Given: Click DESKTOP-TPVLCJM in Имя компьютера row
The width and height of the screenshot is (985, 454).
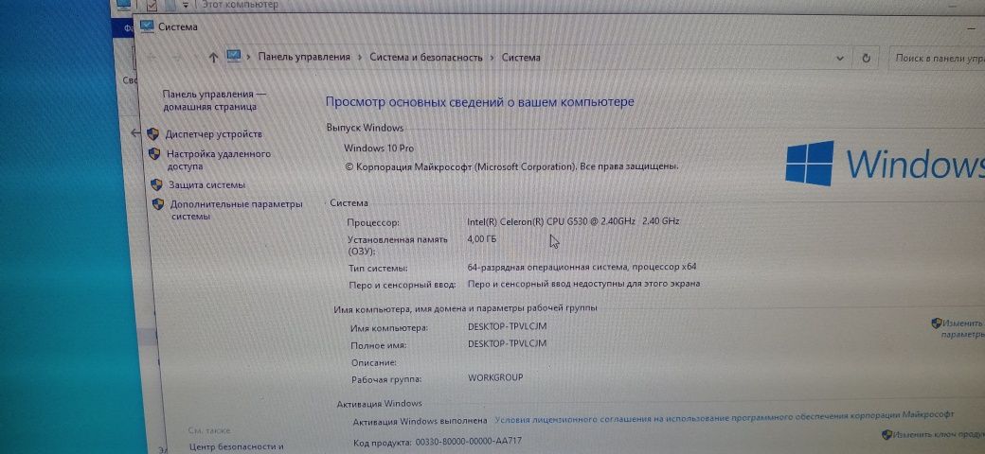Looking at the screenshot, I should tap(507, 326).
